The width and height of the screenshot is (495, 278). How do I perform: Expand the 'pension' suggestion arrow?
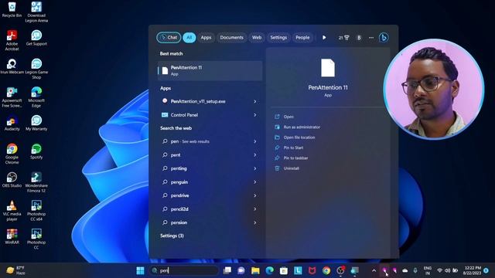pyautogui.click(x=254, y=222)
